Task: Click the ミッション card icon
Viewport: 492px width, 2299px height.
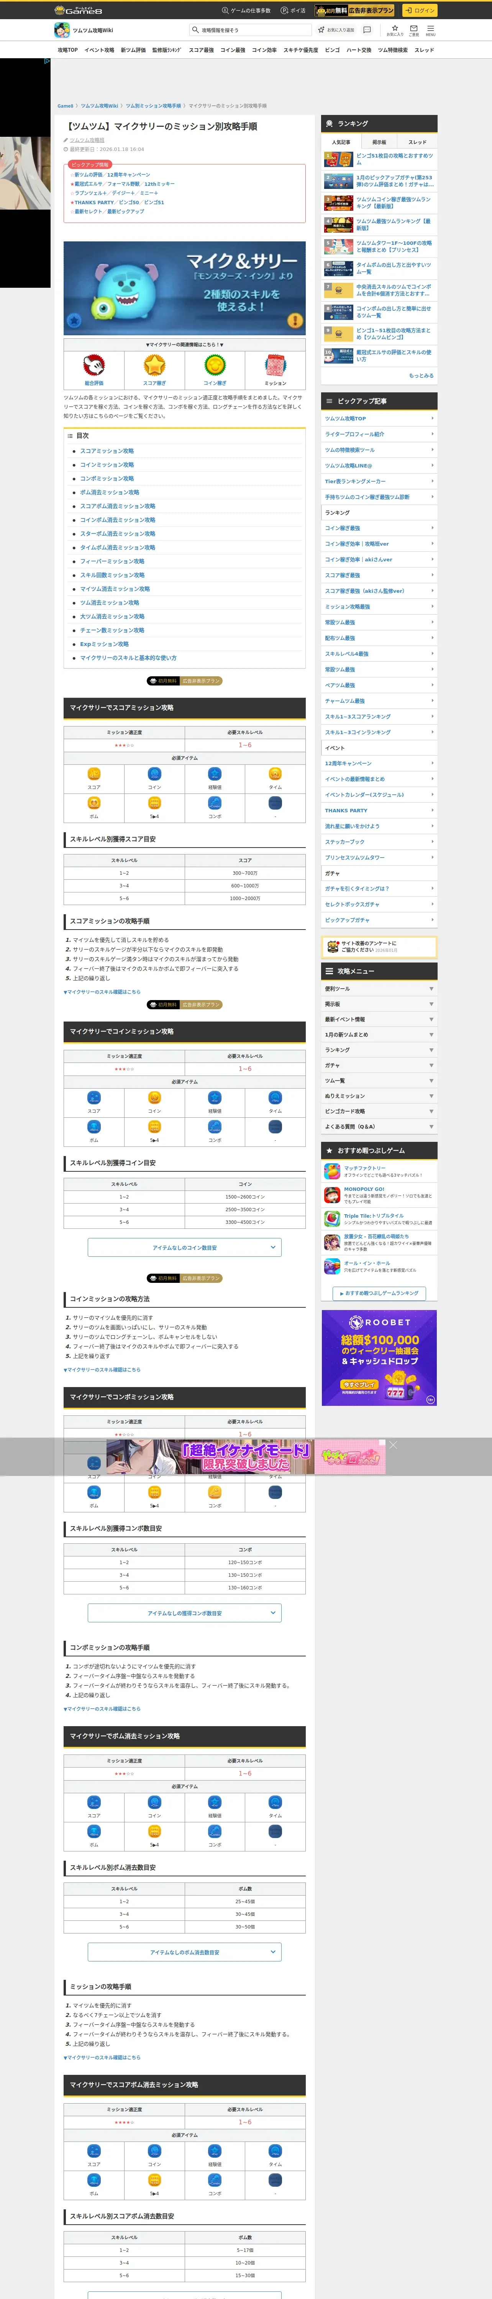Action: click(276, 365)
